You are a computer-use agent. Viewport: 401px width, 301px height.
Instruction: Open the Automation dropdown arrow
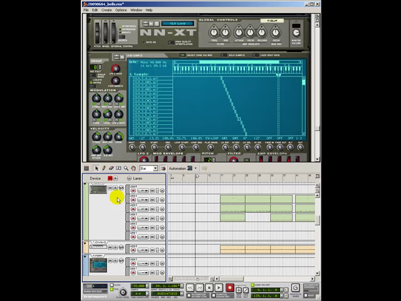(195, 169)
